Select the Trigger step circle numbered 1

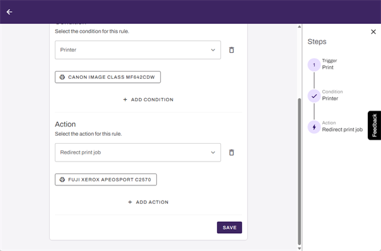point(314,65)
